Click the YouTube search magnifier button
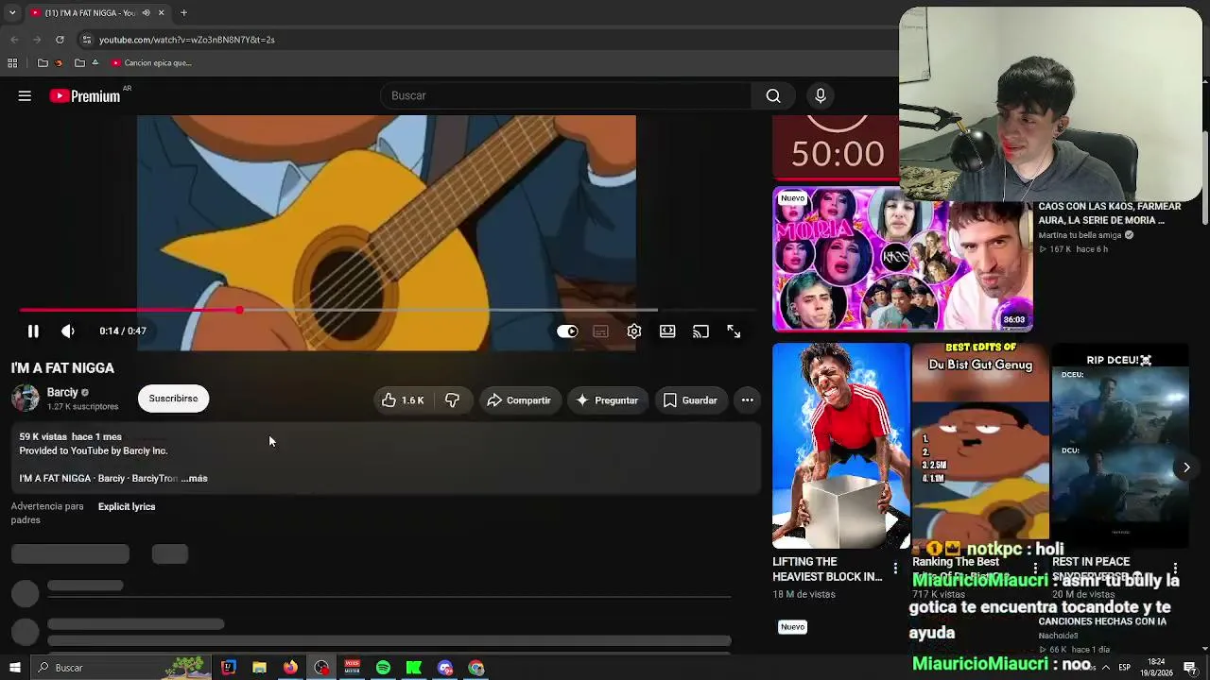1210x680 pixels. (x=773, y=95)
